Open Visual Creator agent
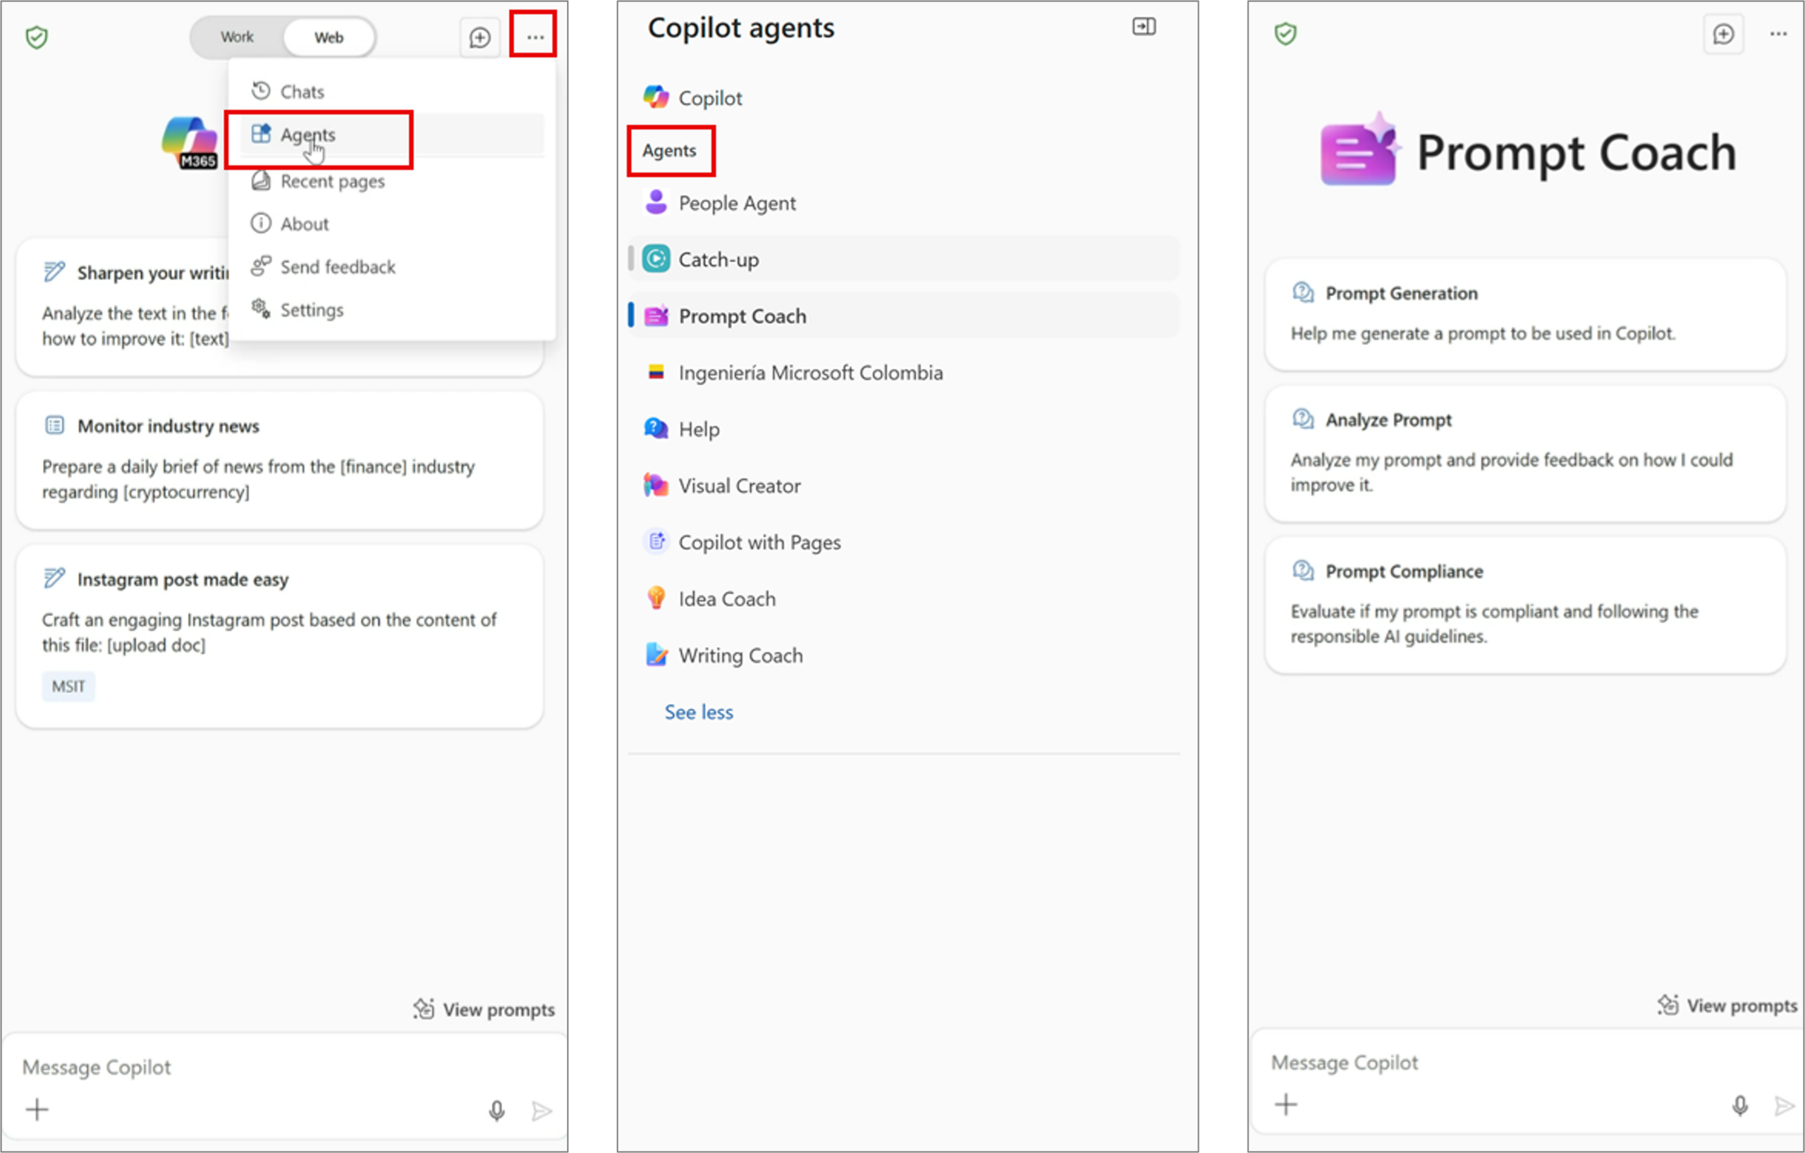Image resolution: width=1805 pixels, height=1153 pixels. click(904, 486)
